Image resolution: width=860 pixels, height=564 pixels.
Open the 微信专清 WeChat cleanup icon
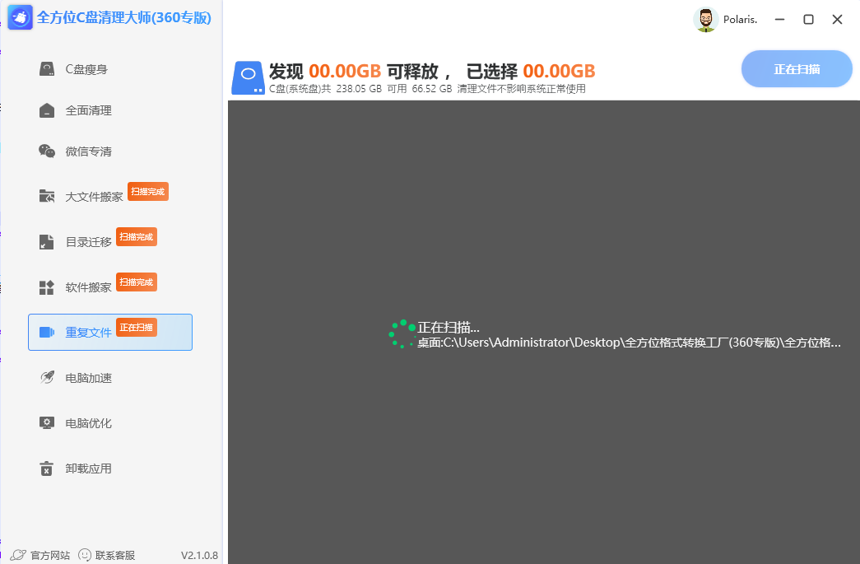(x=47, y=151)
